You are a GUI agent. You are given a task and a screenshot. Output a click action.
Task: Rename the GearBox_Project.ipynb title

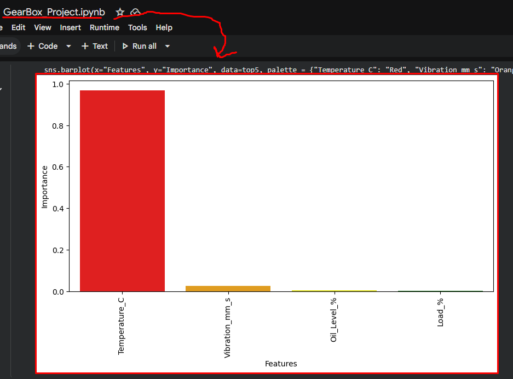coord(54,12)
